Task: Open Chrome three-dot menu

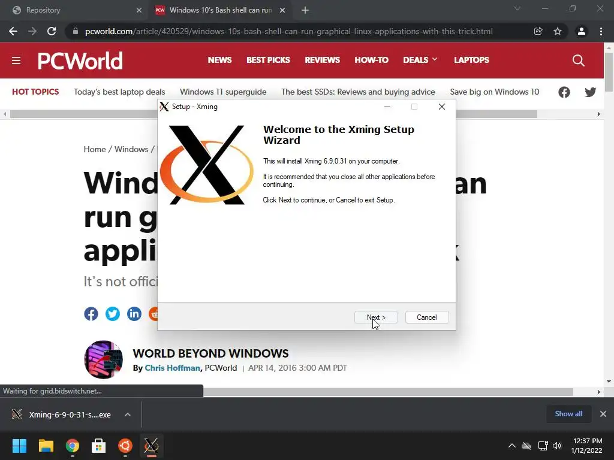Action: click(x=601, y=31)
